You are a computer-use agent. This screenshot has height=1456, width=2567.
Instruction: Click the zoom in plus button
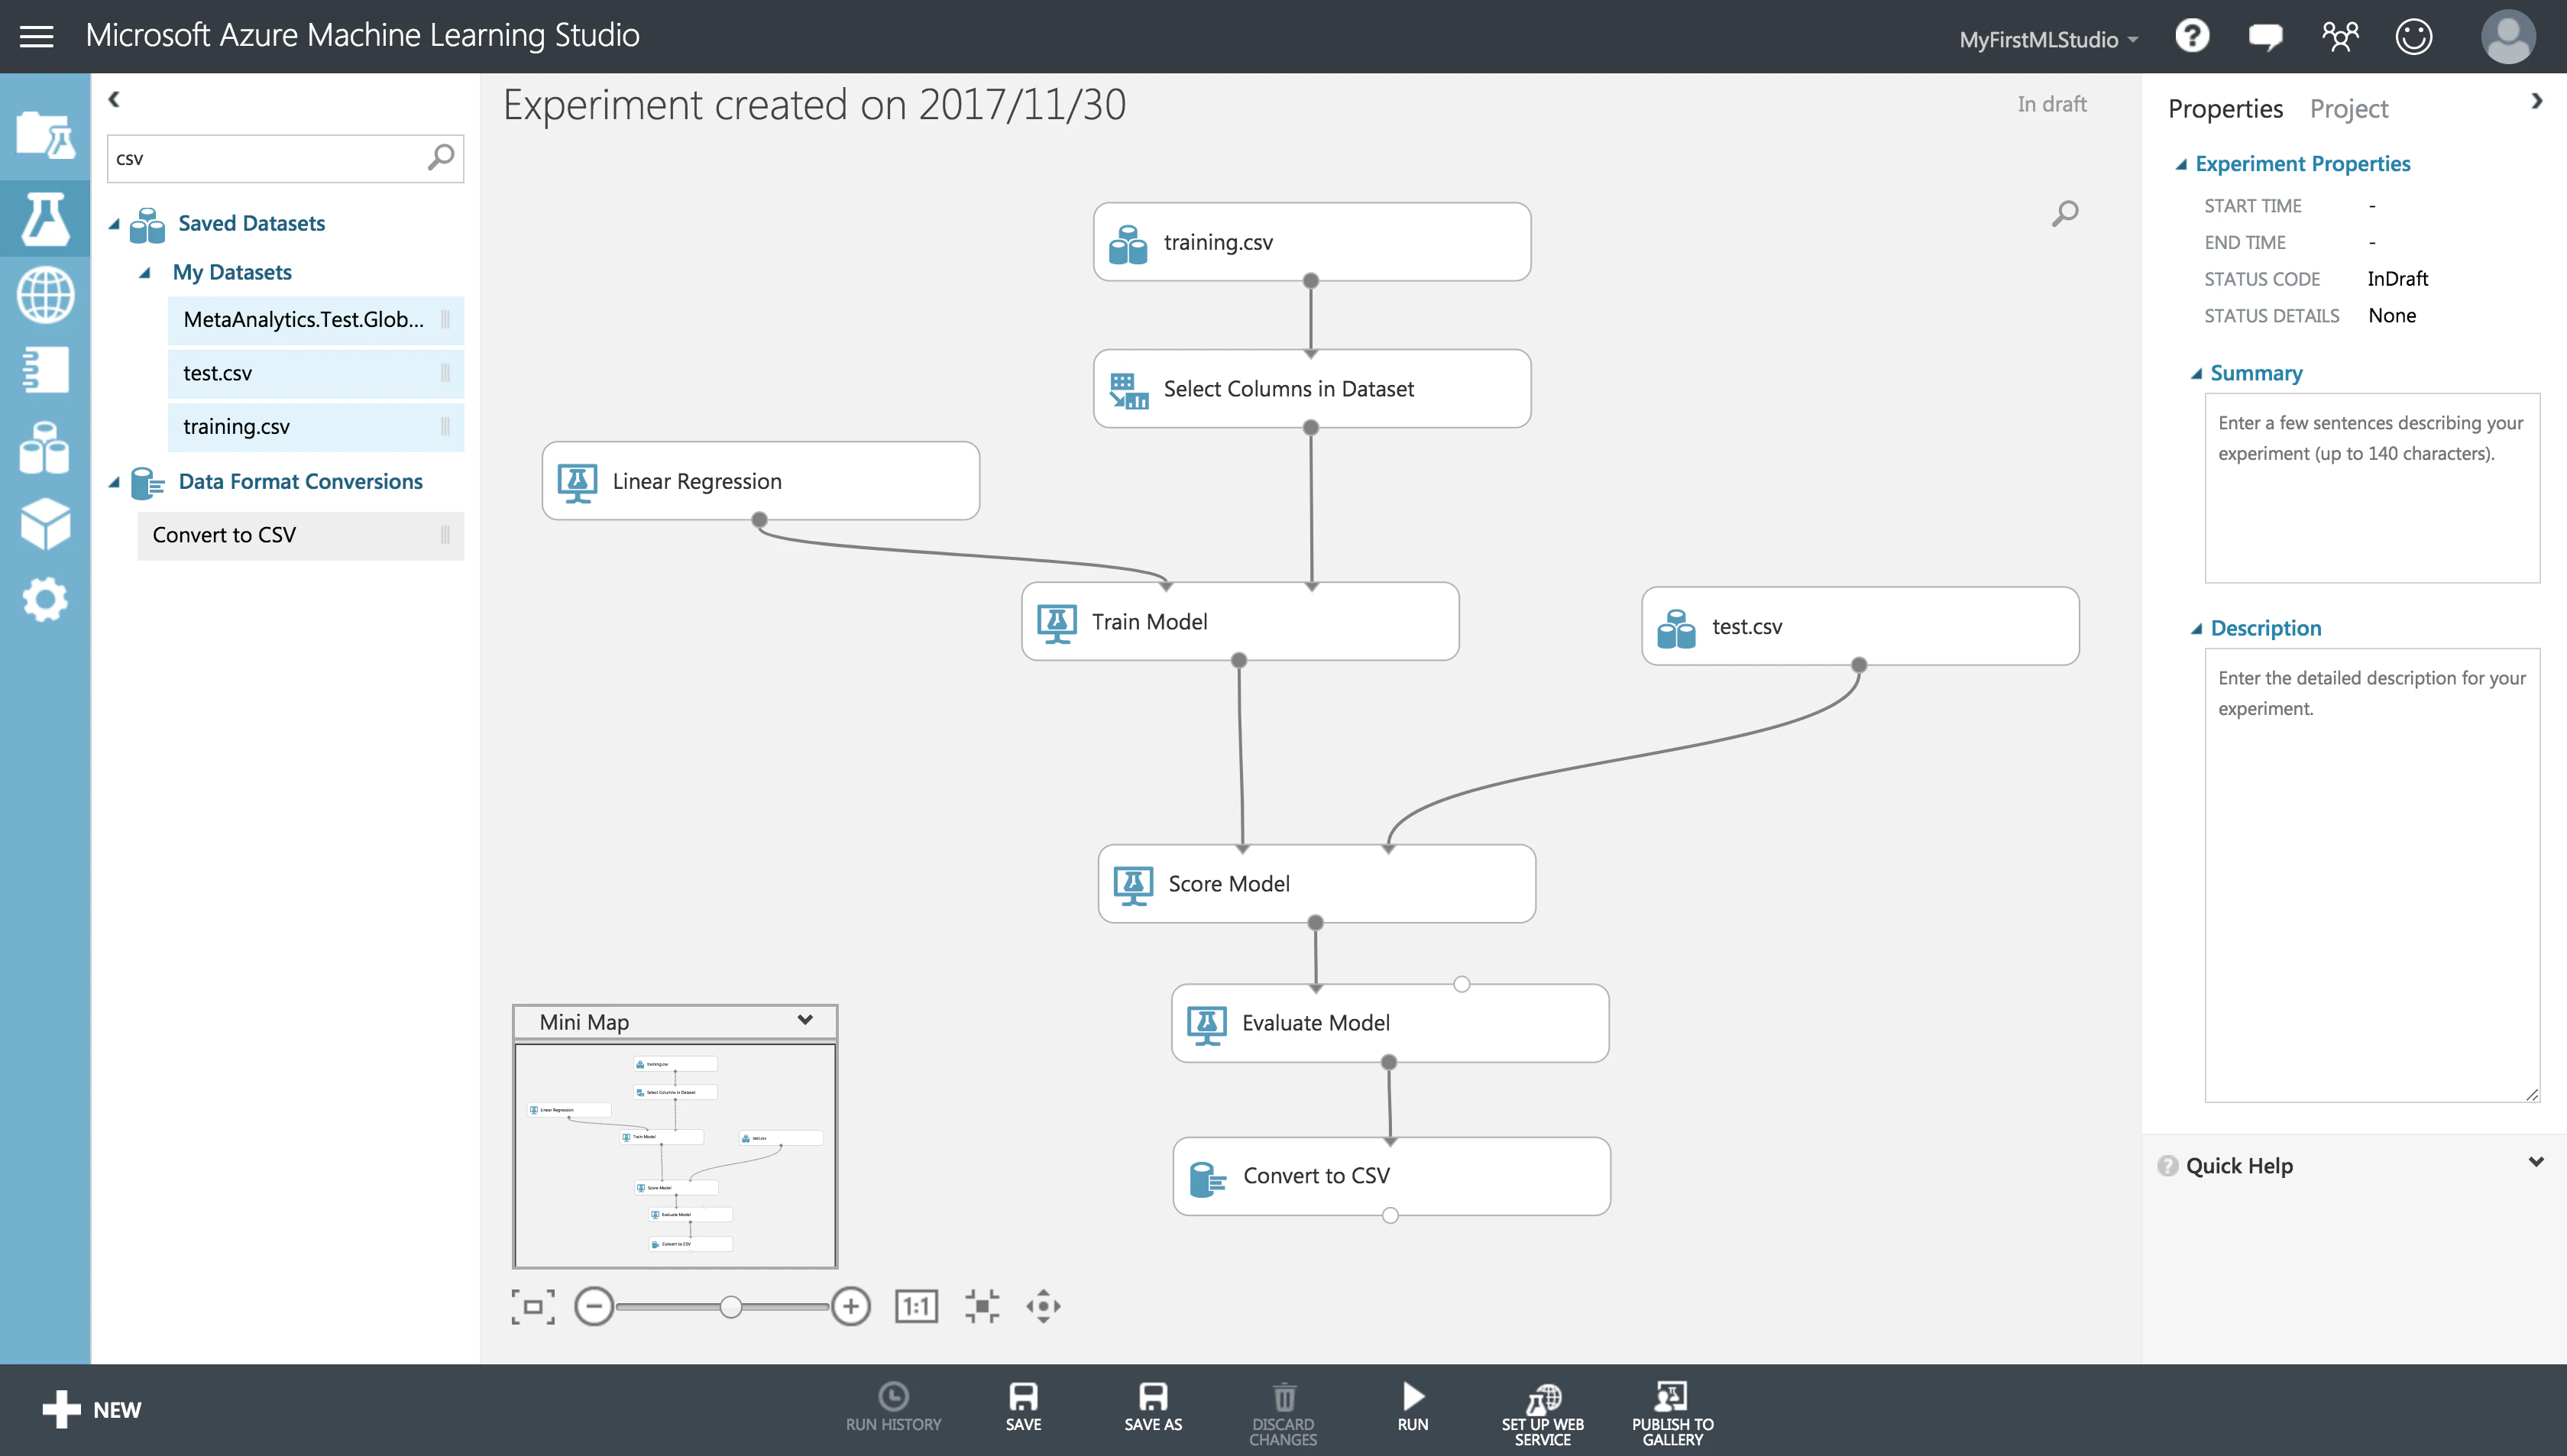click(851, 1306)
